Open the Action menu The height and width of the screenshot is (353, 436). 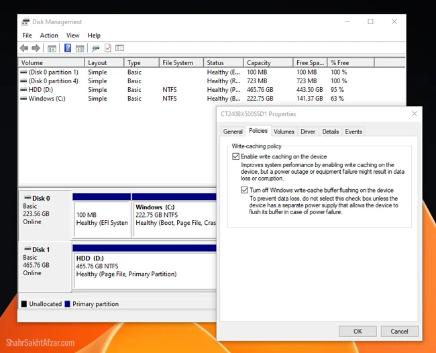coord(49,36)
